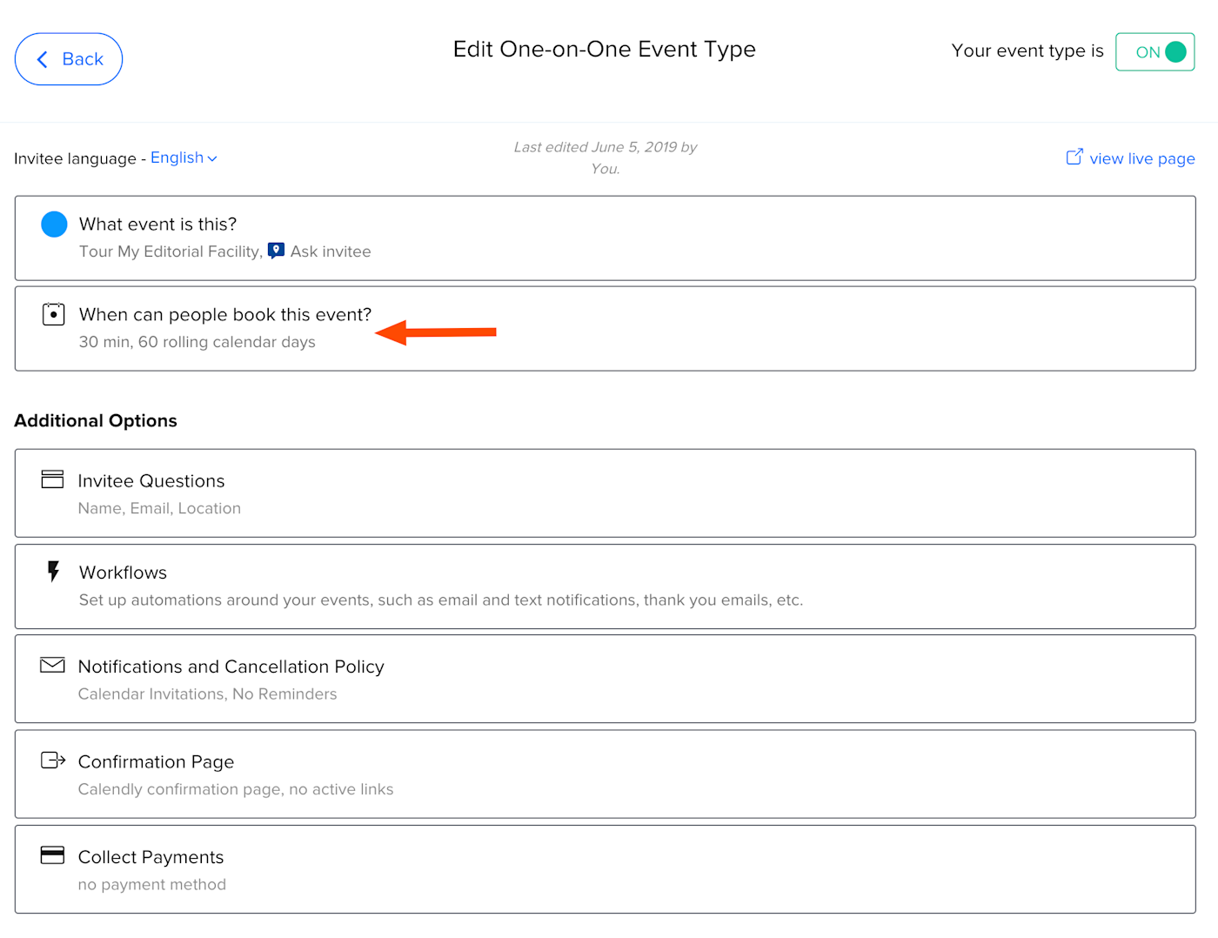Open Notifications and Cancellation Policy section

[x=605, y=679]
